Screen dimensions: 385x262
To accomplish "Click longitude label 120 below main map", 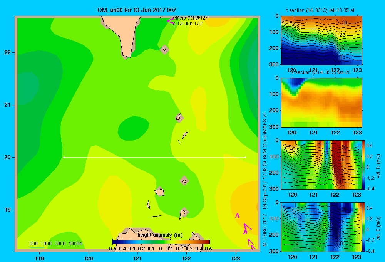I will 89,258.
